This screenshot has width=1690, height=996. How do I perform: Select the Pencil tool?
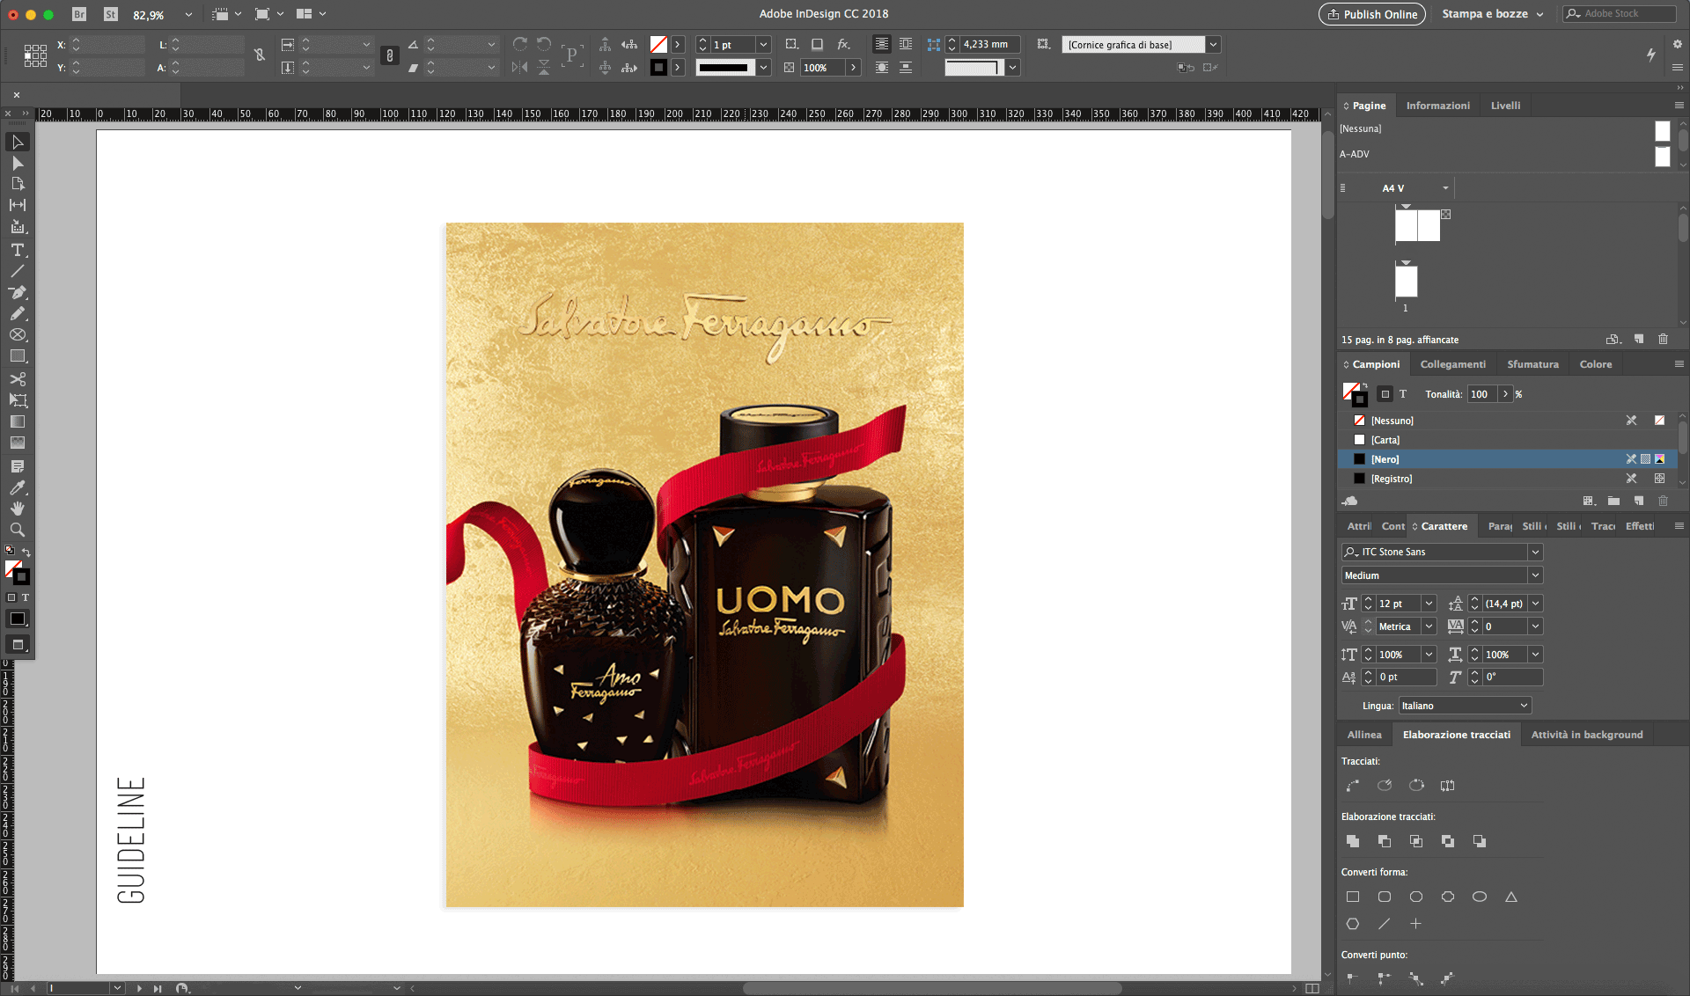[18, 313]
